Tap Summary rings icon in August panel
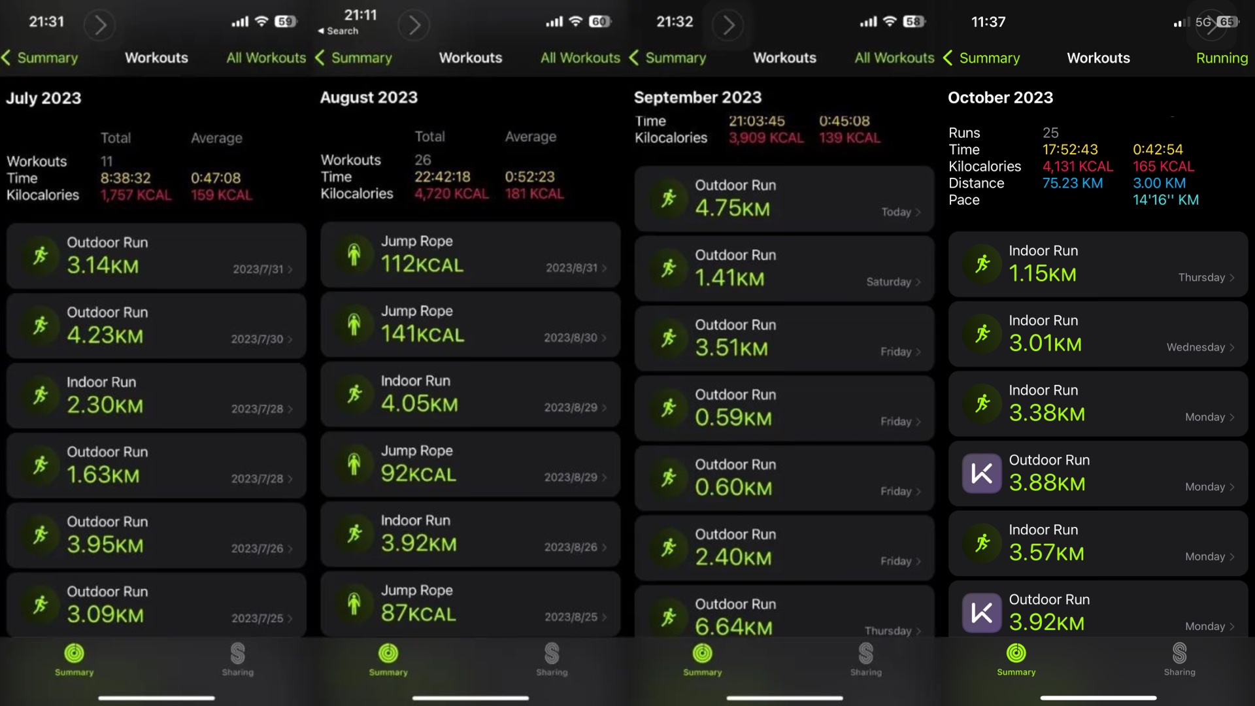The width and height of the screenshot is (1255, 706). pos(388,653)
